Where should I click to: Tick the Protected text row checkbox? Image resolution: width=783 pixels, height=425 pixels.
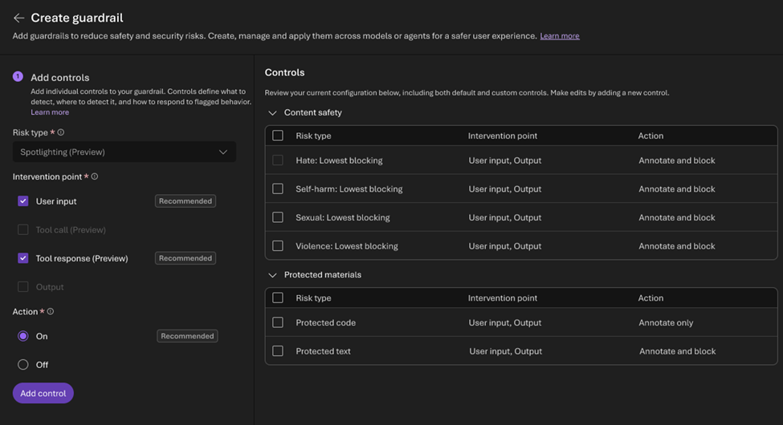coord(278,351)
